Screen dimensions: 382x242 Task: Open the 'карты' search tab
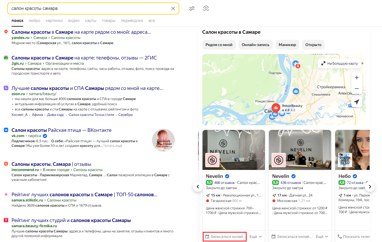[x=90, y=21]
